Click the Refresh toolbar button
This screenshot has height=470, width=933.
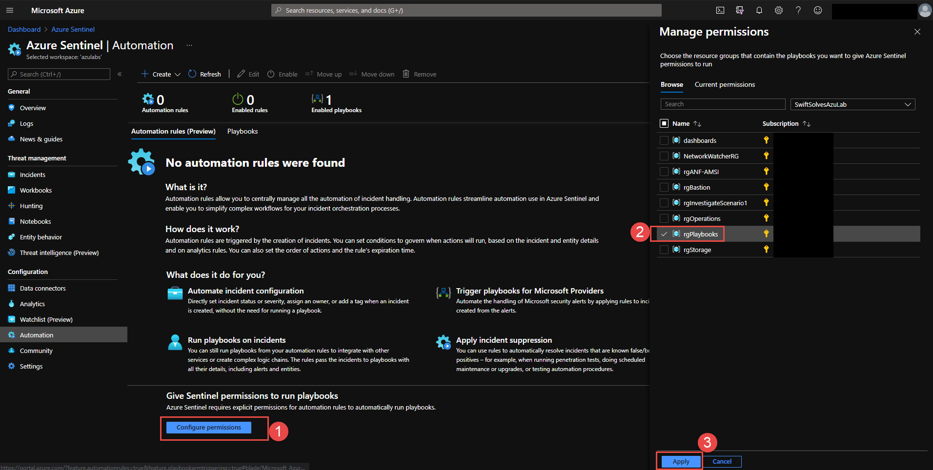tap(204, 74)
